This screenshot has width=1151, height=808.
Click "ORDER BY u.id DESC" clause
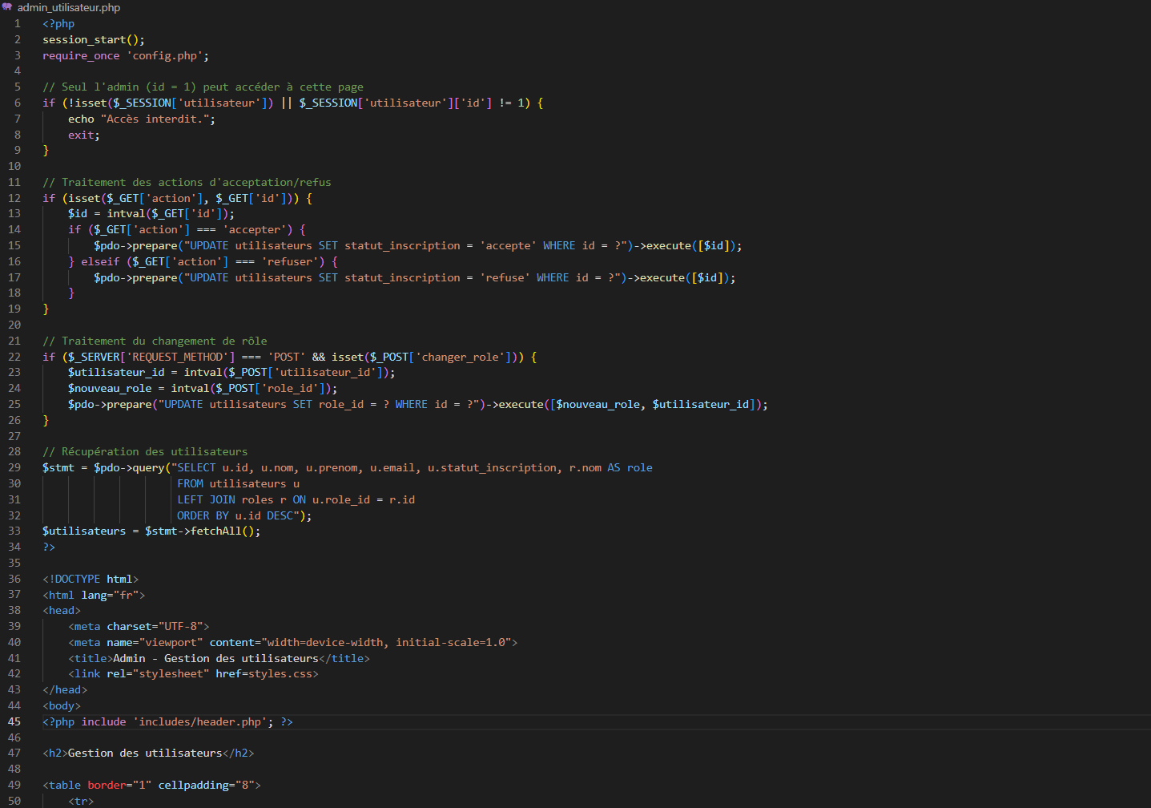235,516
